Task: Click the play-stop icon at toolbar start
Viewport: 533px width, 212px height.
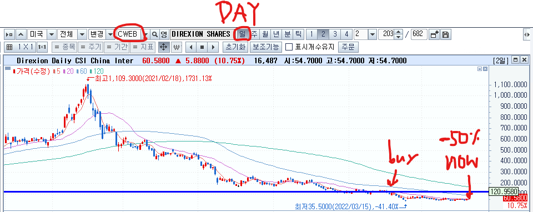Action: coord(9,34)
